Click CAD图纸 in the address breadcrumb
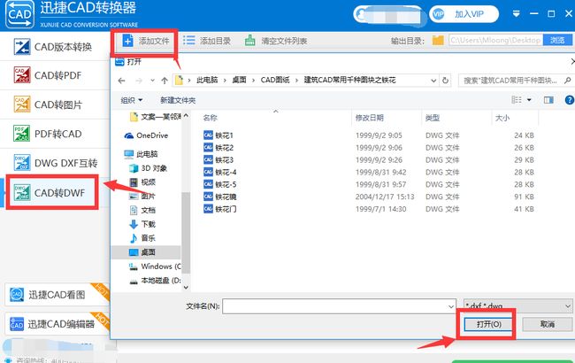Screen dimensions: 575x363 [275, 80]
